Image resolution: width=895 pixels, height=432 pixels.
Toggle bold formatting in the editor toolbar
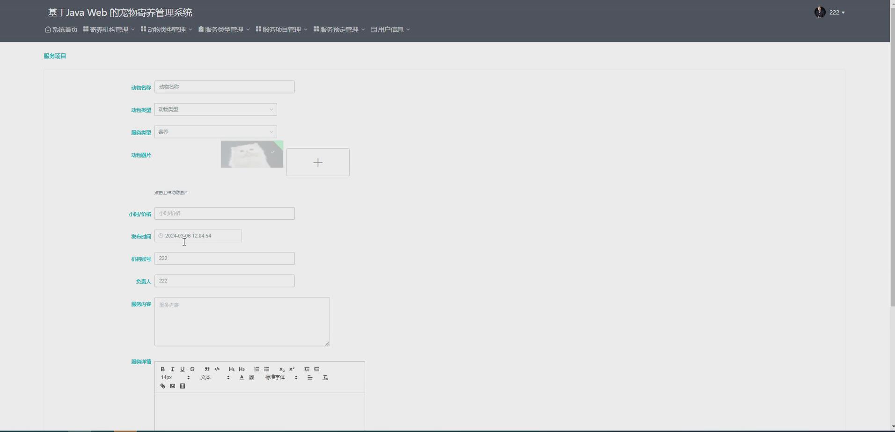click(x=162, y=369)
